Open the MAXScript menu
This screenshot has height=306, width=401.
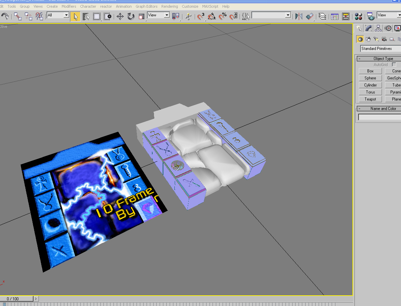(x=210, y=6)
